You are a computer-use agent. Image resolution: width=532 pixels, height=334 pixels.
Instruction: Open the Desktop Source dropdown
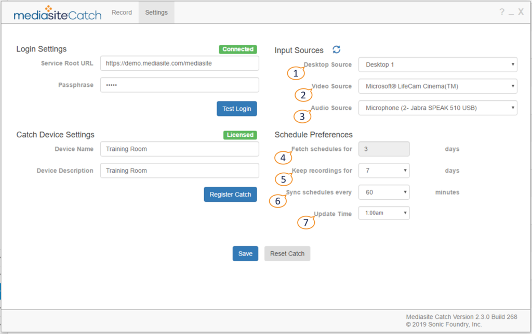pyautogui.click(x=437, y=65)
